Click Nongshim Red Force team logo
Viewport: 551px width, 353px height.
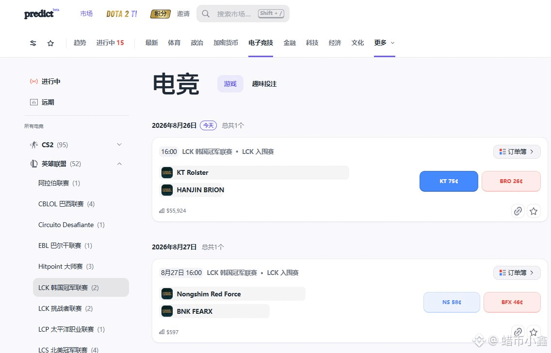[x=167, y=294]
